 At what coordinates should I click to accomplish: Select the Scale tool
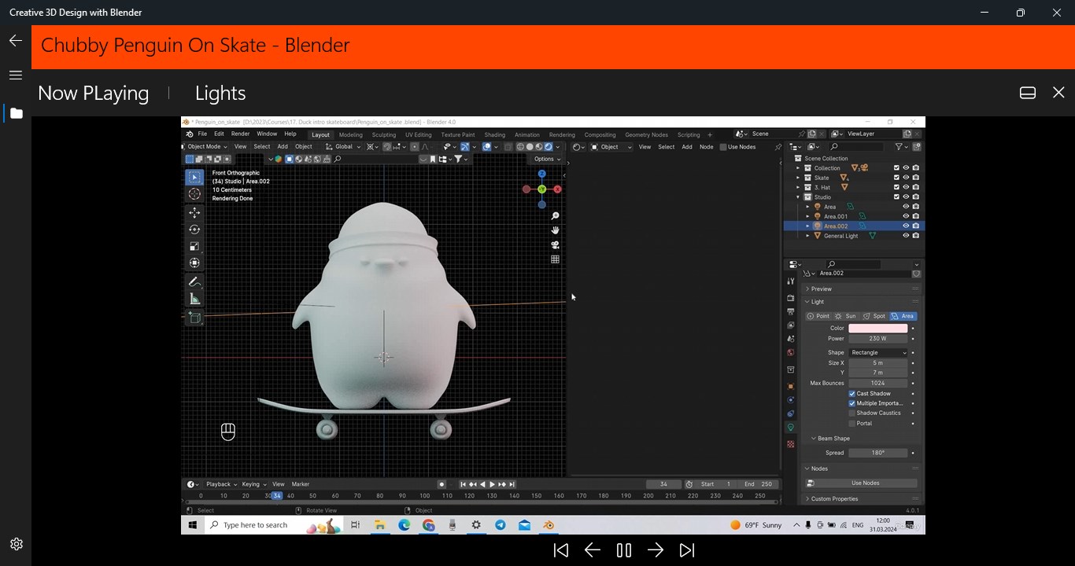point(194,244)
